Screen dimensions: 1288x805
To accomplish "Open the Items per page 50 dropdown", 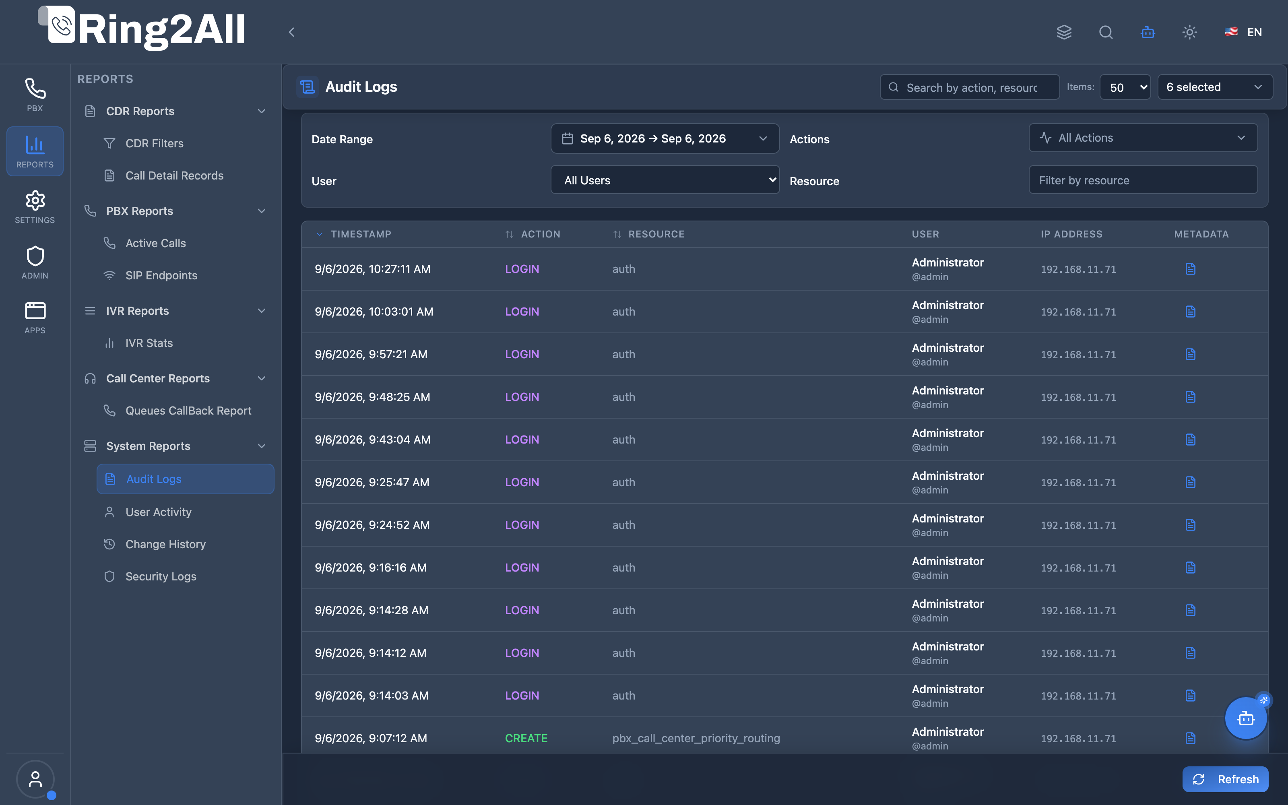I will (x=1125, y=87).
